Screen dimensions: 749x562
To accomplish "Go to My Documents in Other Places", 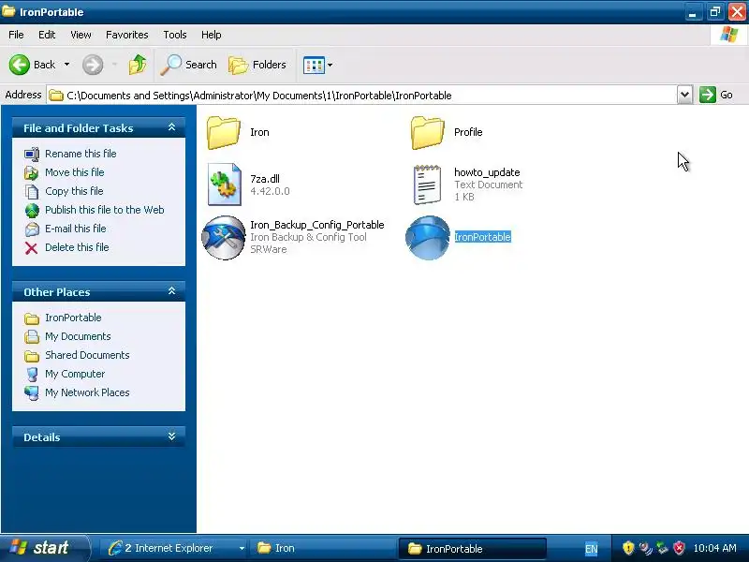I will (x=78, y=336).
